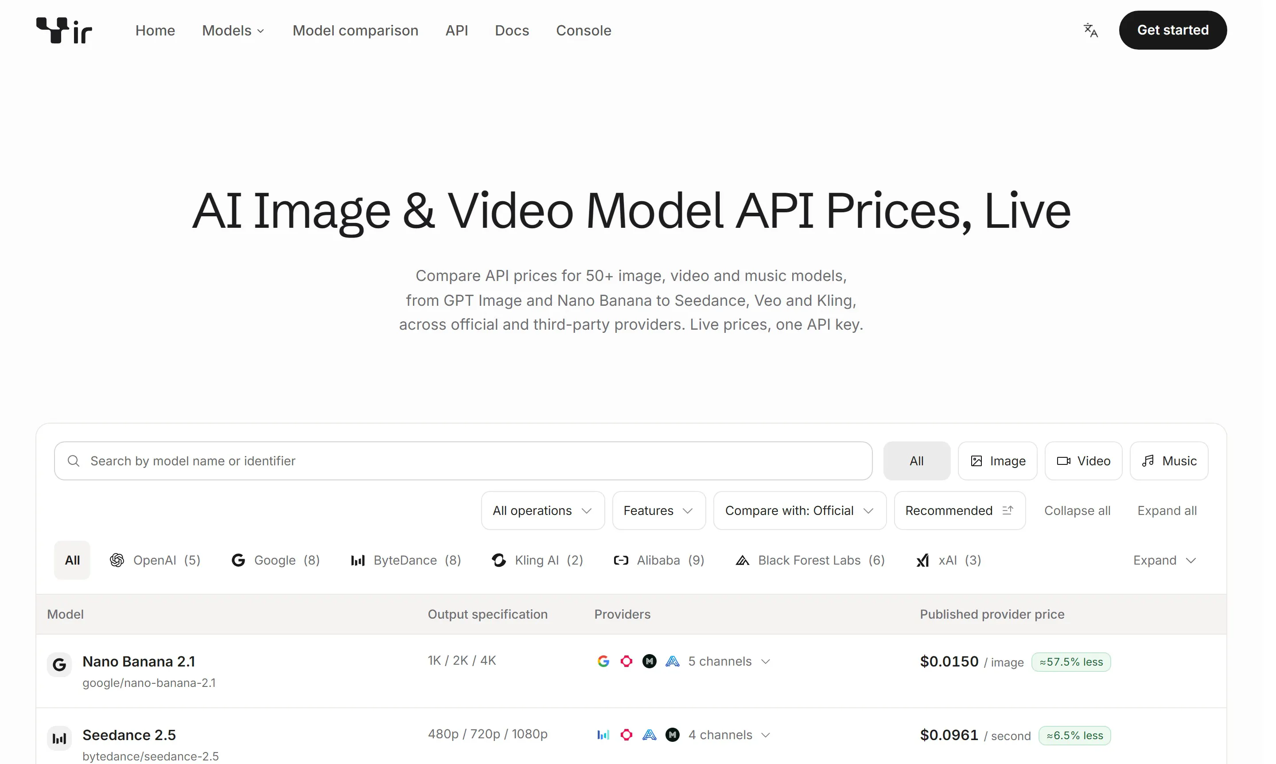Open Compare with: Official dropdown

coord(800,511)
